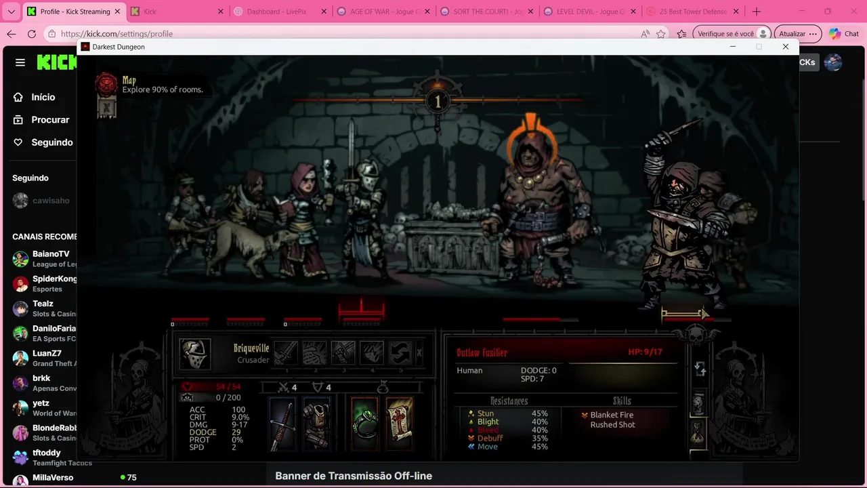Click the money bag icon above trinkets
Screen dimensions: 867x488
coord(383,387)
